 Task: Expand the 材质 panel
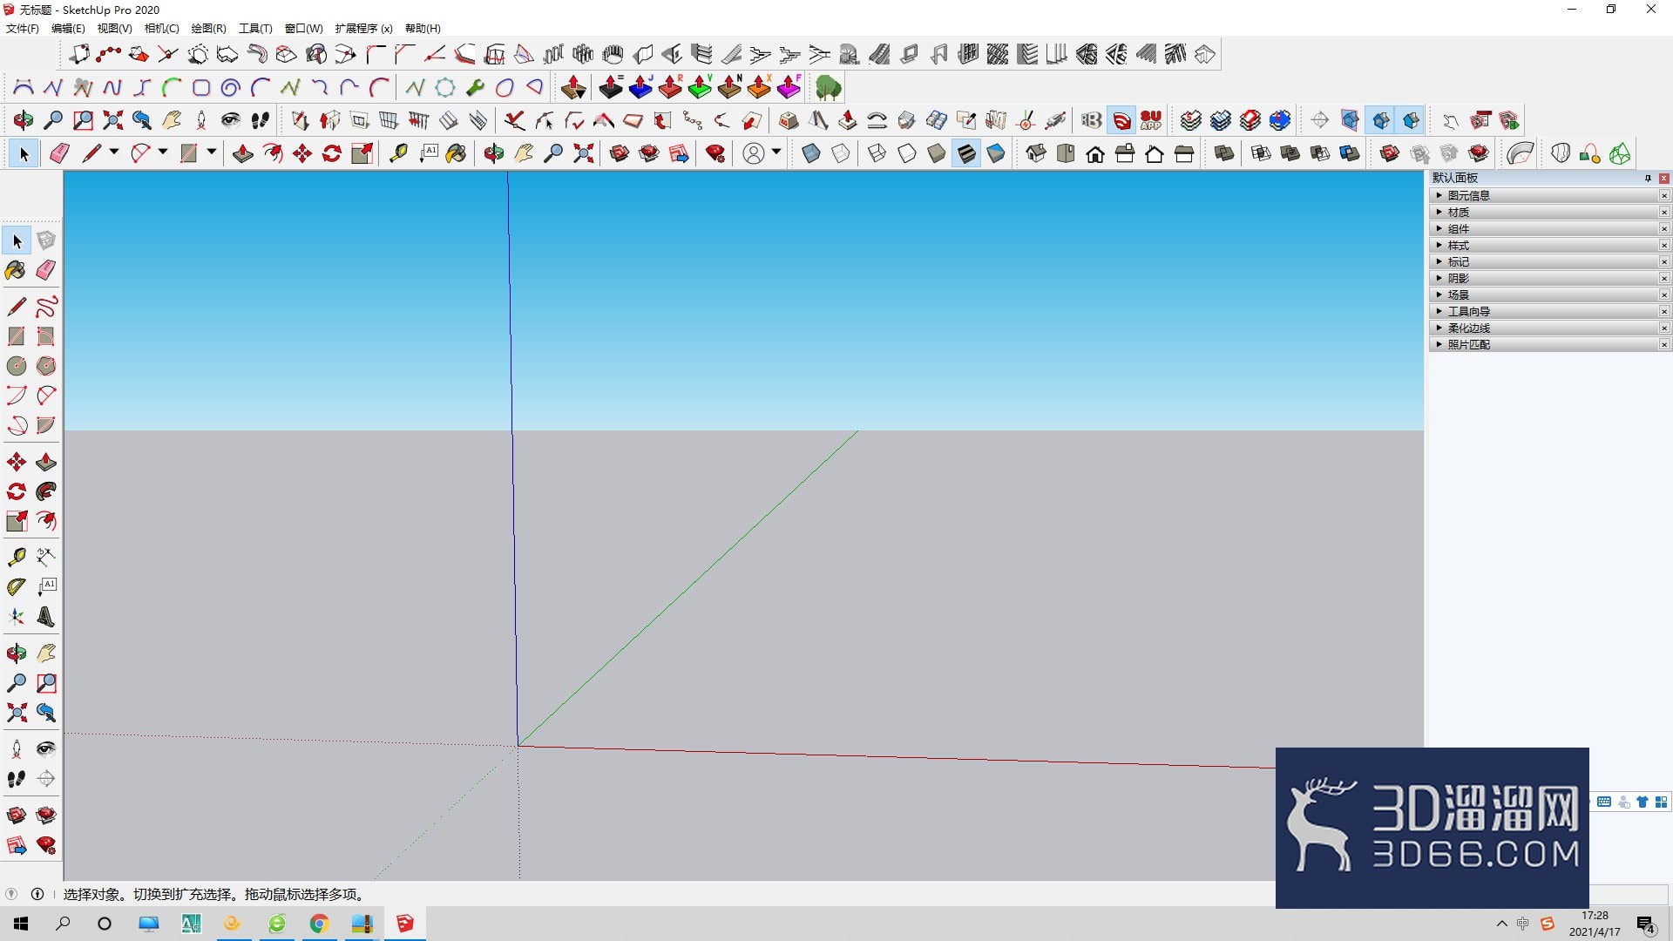pos(1544,213)
